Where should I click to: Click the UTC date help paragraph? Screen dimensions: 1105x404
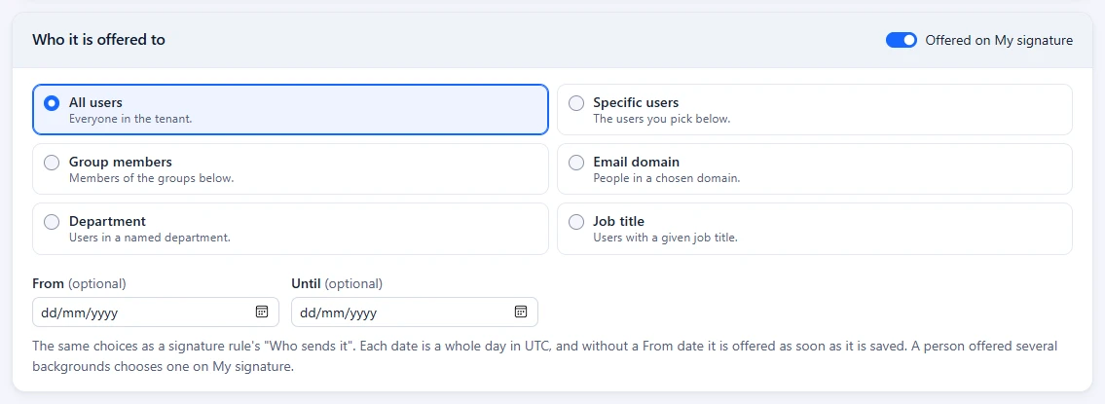point(545,356)
